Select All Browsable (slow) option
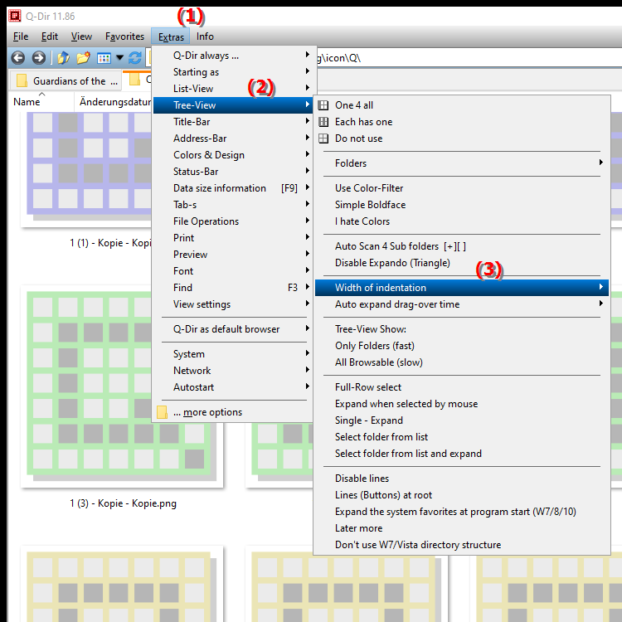Image resolution: width=622 pixels, height=622 pixels. pyautogui.click(x=462, y=362)
